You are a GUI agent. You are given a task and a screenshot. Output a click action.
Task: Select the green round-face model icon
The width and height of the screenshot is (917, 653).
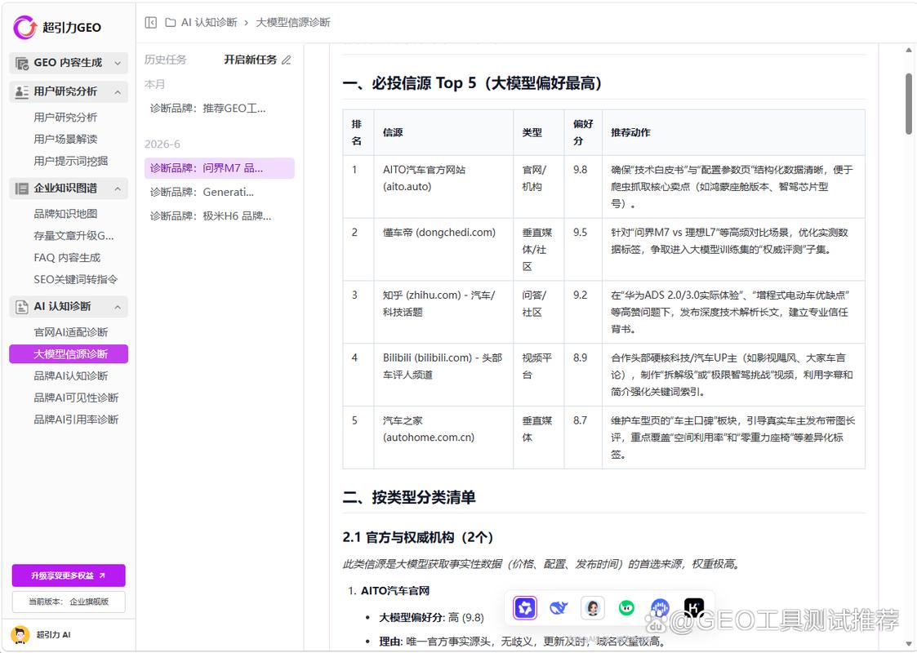(x=626, y=608)
